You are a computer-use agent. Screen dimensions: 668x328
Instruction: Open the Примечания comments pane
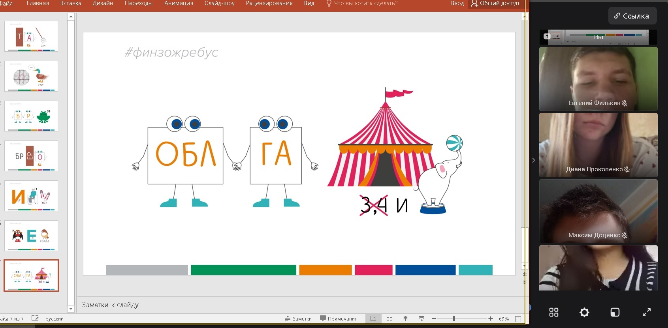click(x=339, y=319)
